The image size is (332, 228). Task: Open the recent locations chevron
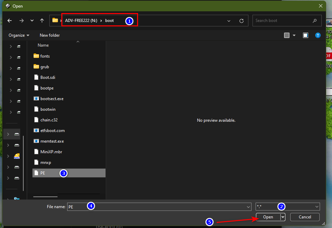[32, 21]
